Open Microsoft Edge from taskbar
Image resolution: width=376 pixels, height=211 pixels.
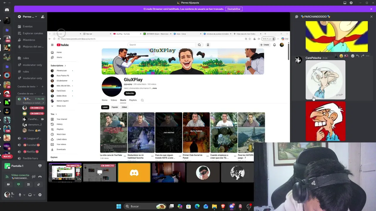pyautogui.click(x=197, y=206)
